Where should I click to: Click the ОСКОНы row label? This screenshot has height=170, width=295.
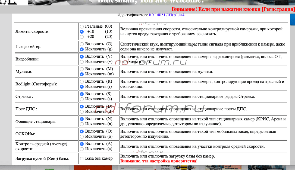coord(25,134)
